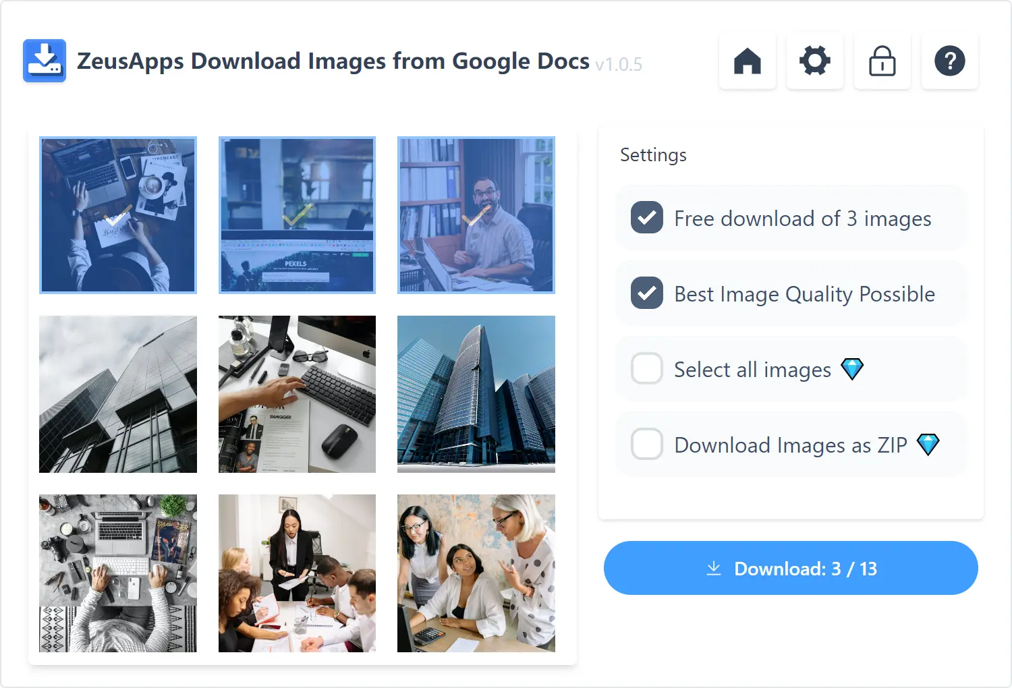The height and width of the screenshot is (688, 1012).
Task: Click the ZeusApps Download Images title text
Action: (x=333, y=61)
